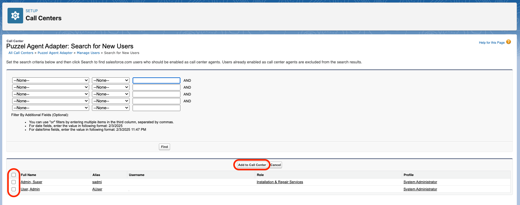Image resolution: width=520 pixels, height=205 pixels.
Task: Expand the last row field dropdown
Action: click(51, 108)
